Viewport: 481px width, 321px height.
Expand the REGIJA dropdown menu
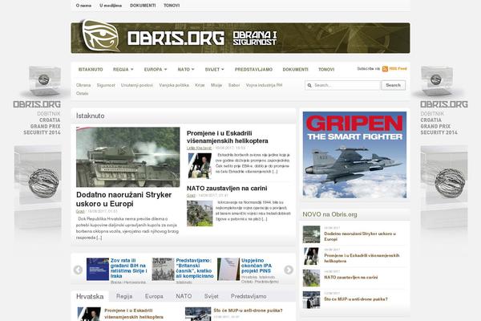point(123,70)
